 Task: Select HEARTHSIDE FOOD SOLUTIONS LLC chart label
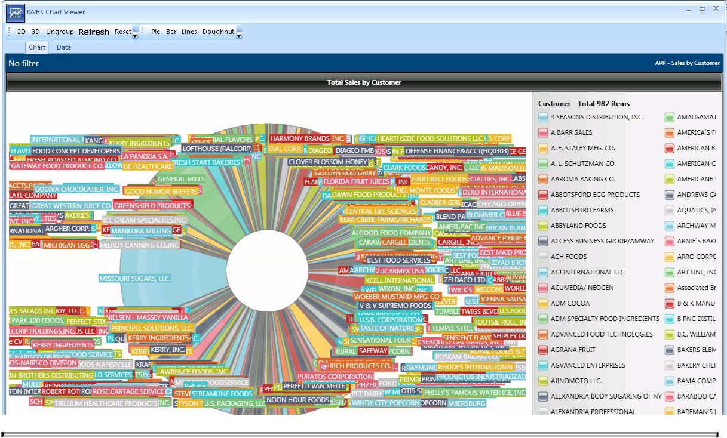431,138
